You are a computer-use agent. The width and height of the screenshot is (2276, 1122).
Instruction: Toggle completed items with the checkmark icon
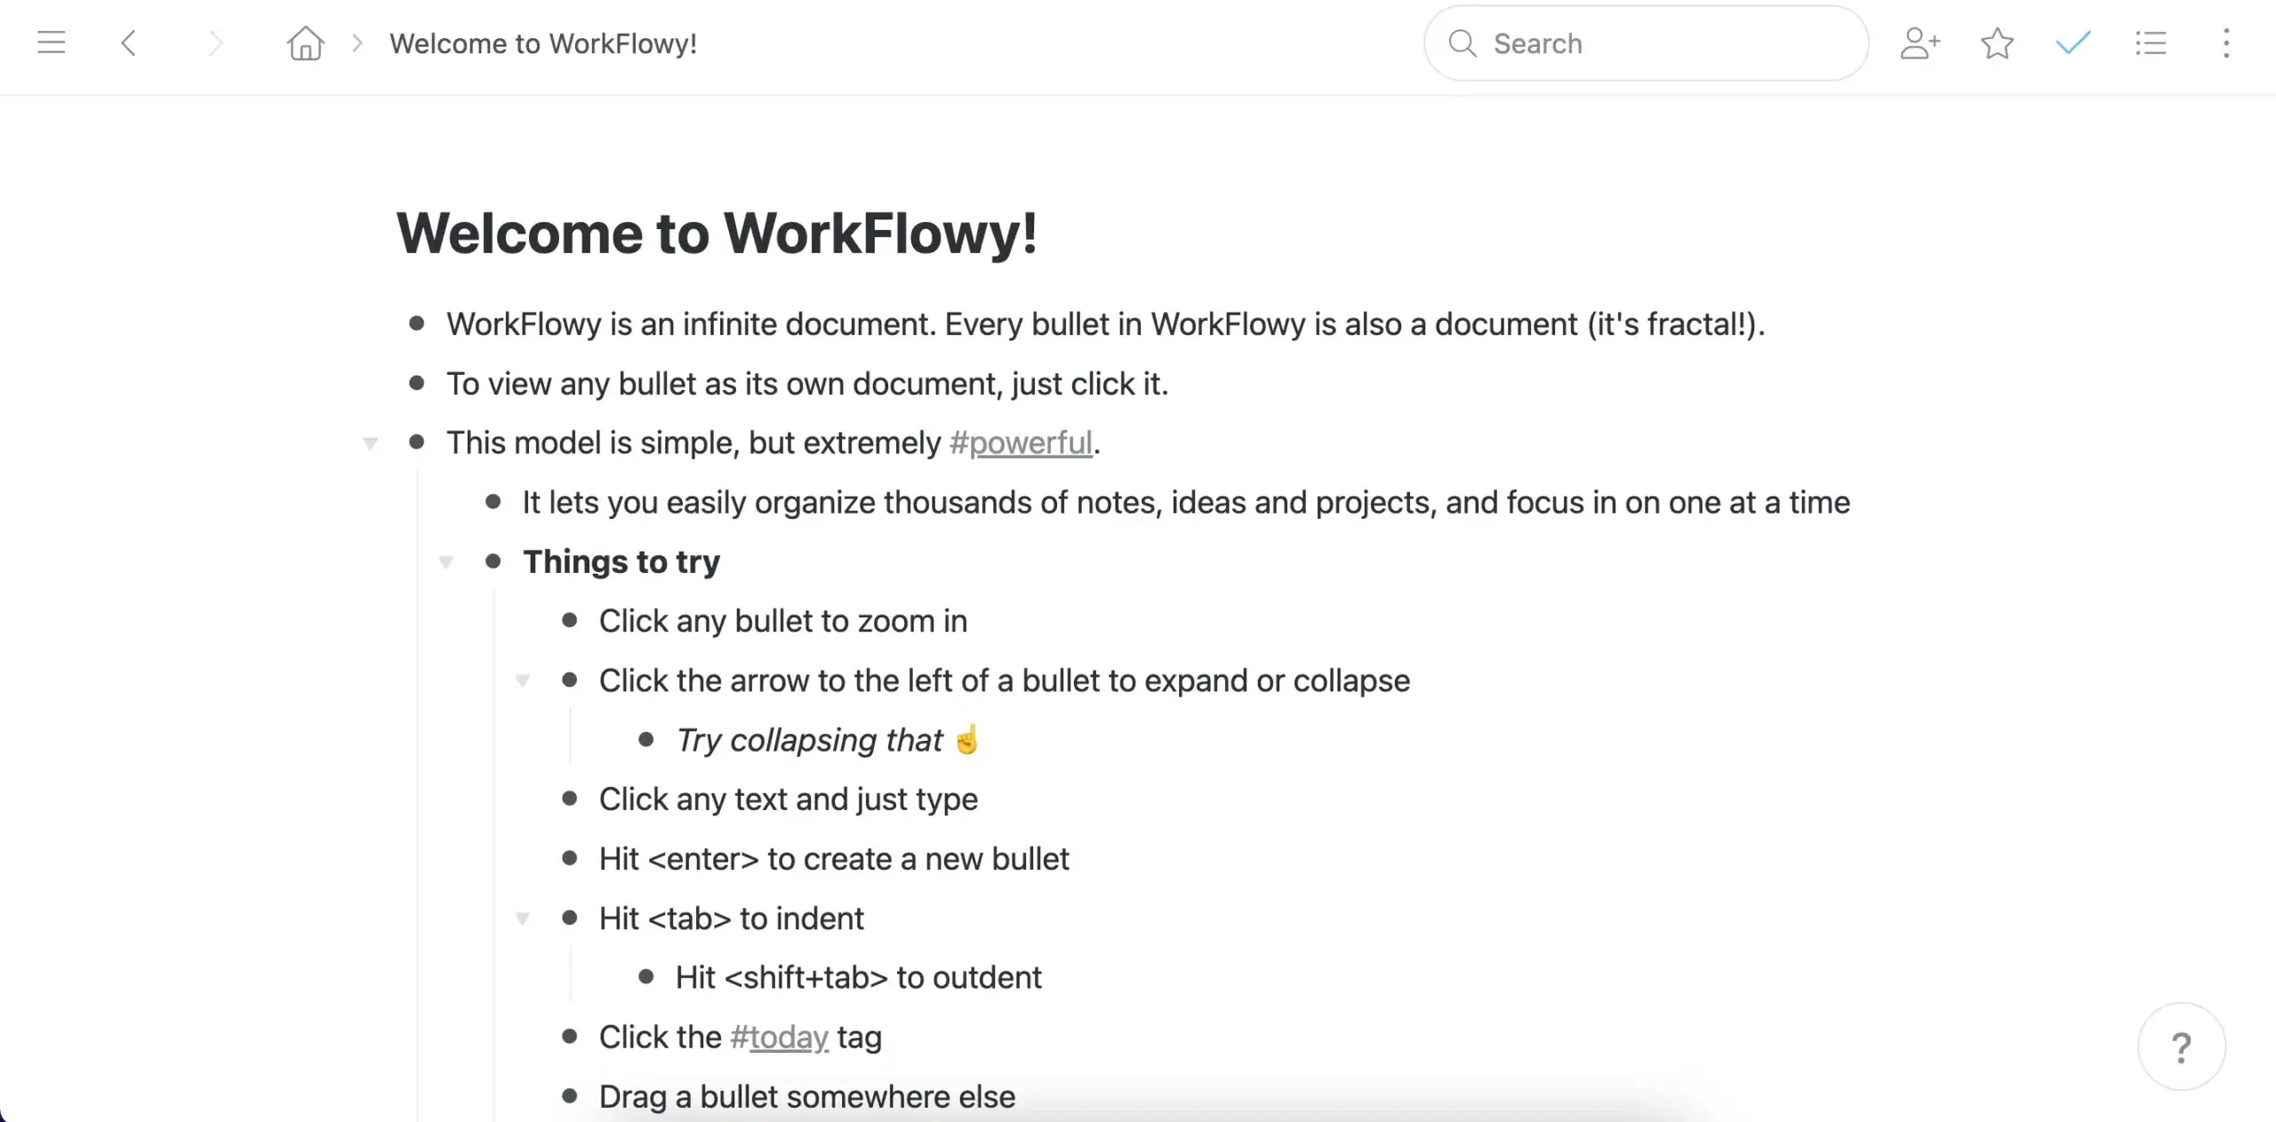pyautogui.click(x=2070, y=42)
